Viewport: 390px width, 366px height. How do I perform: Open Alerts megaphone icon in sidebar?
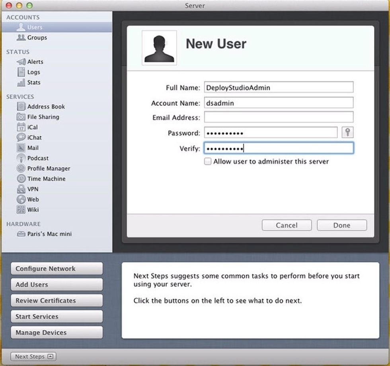tap(21, 62)
